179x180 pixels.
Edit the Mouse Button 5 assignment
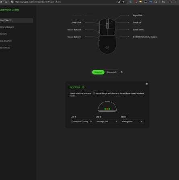(x=74, y=29)
